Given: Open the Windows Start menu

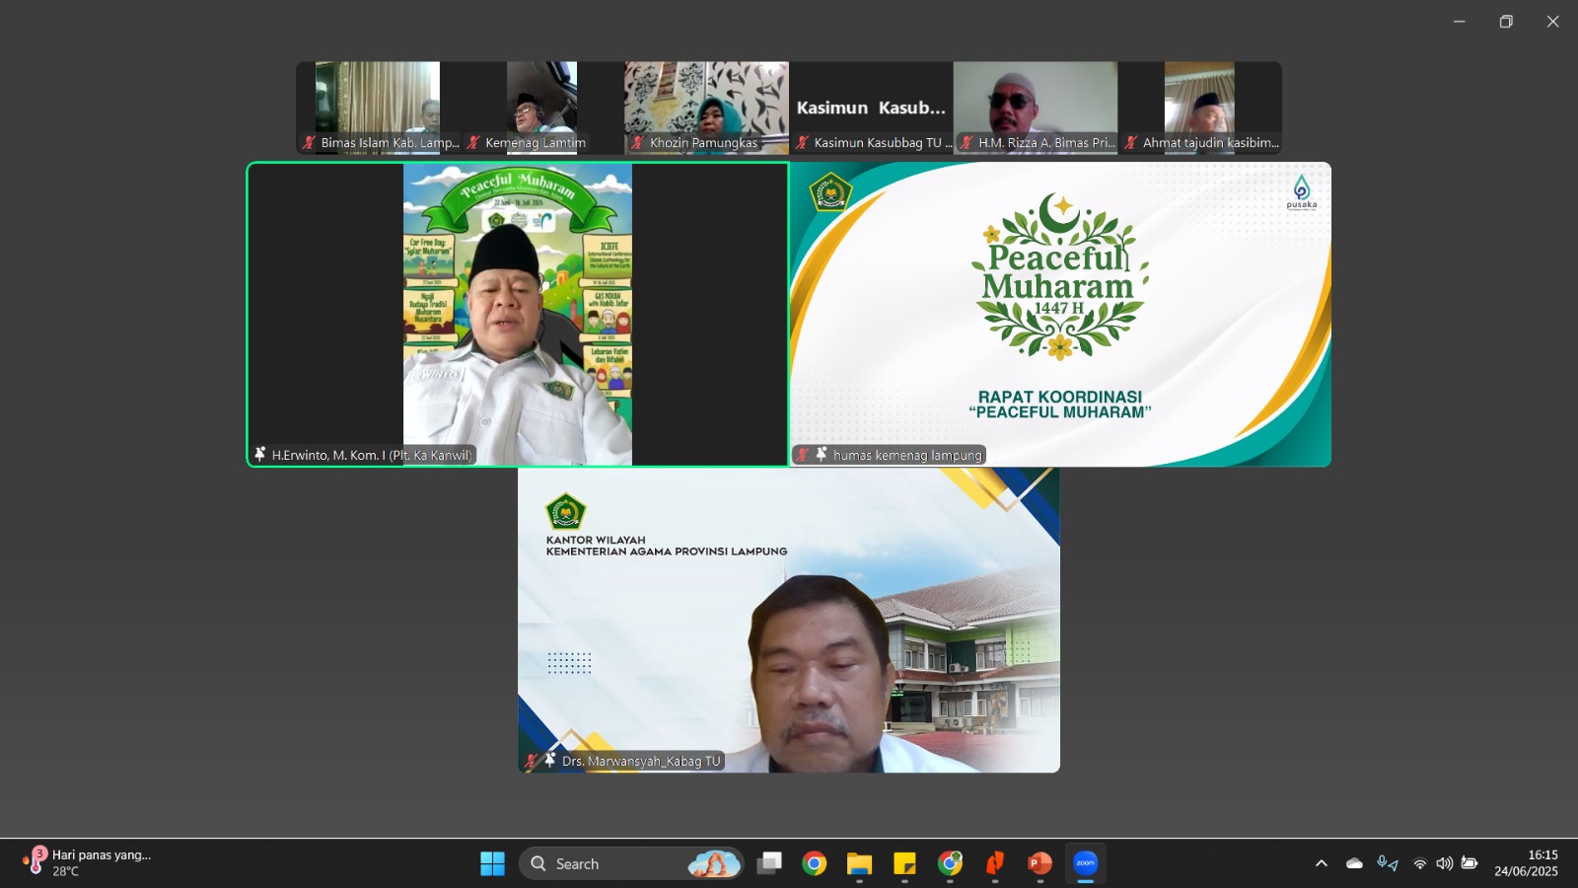Looking at the screenshot, I should click(x=492, y=863).
